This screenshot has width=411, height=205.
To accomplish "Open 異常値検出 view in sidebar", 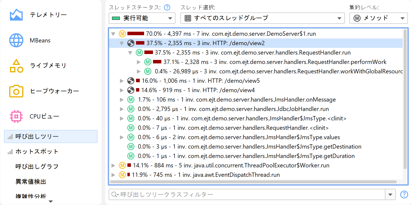I will click(x=31, y=182).
